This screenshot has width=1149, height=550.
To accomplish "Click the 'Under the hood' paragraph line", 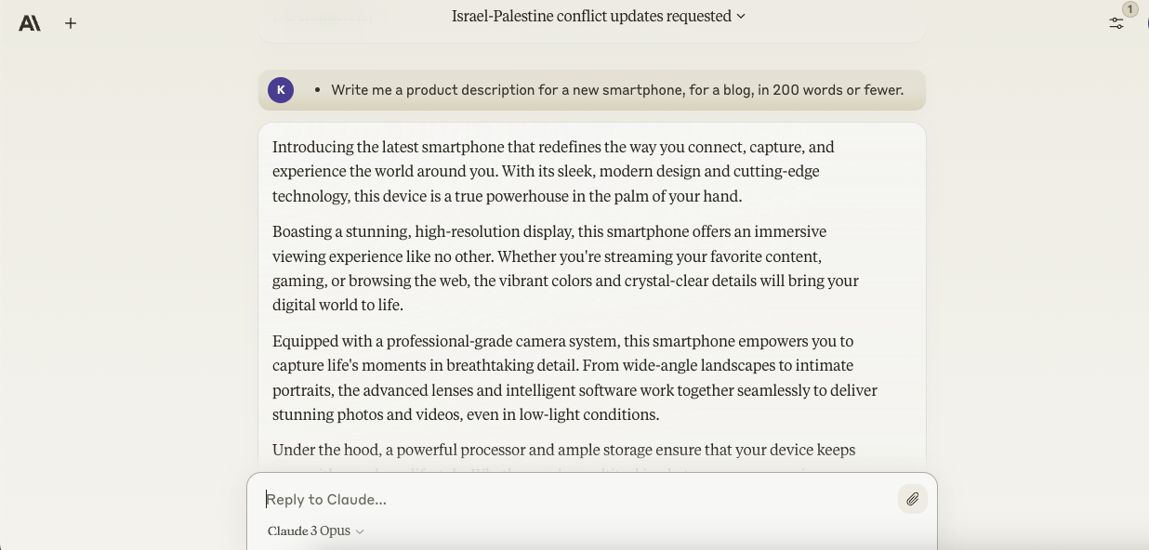I will tap(563, 451).
